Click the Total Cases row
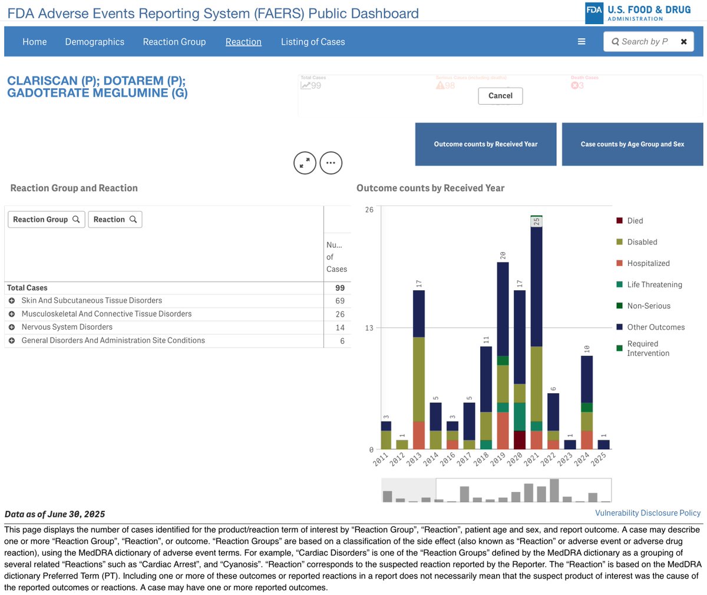The image size is (707, 595). (x=177, y=288)
